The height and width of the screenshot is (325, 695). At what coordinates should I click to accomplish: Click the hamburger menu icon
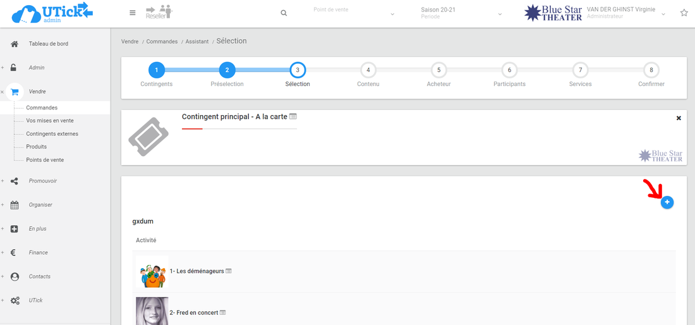pos(132,13)
